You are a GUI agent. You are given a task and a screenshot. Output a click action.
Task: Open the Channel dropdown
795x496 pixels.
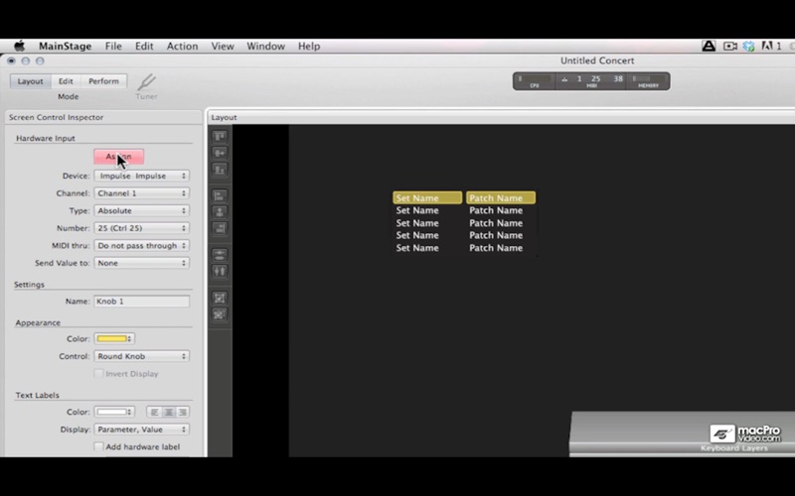[141, 193]
